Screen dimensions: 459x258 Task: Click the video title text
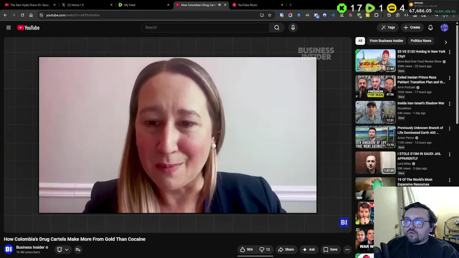[75, 239]
